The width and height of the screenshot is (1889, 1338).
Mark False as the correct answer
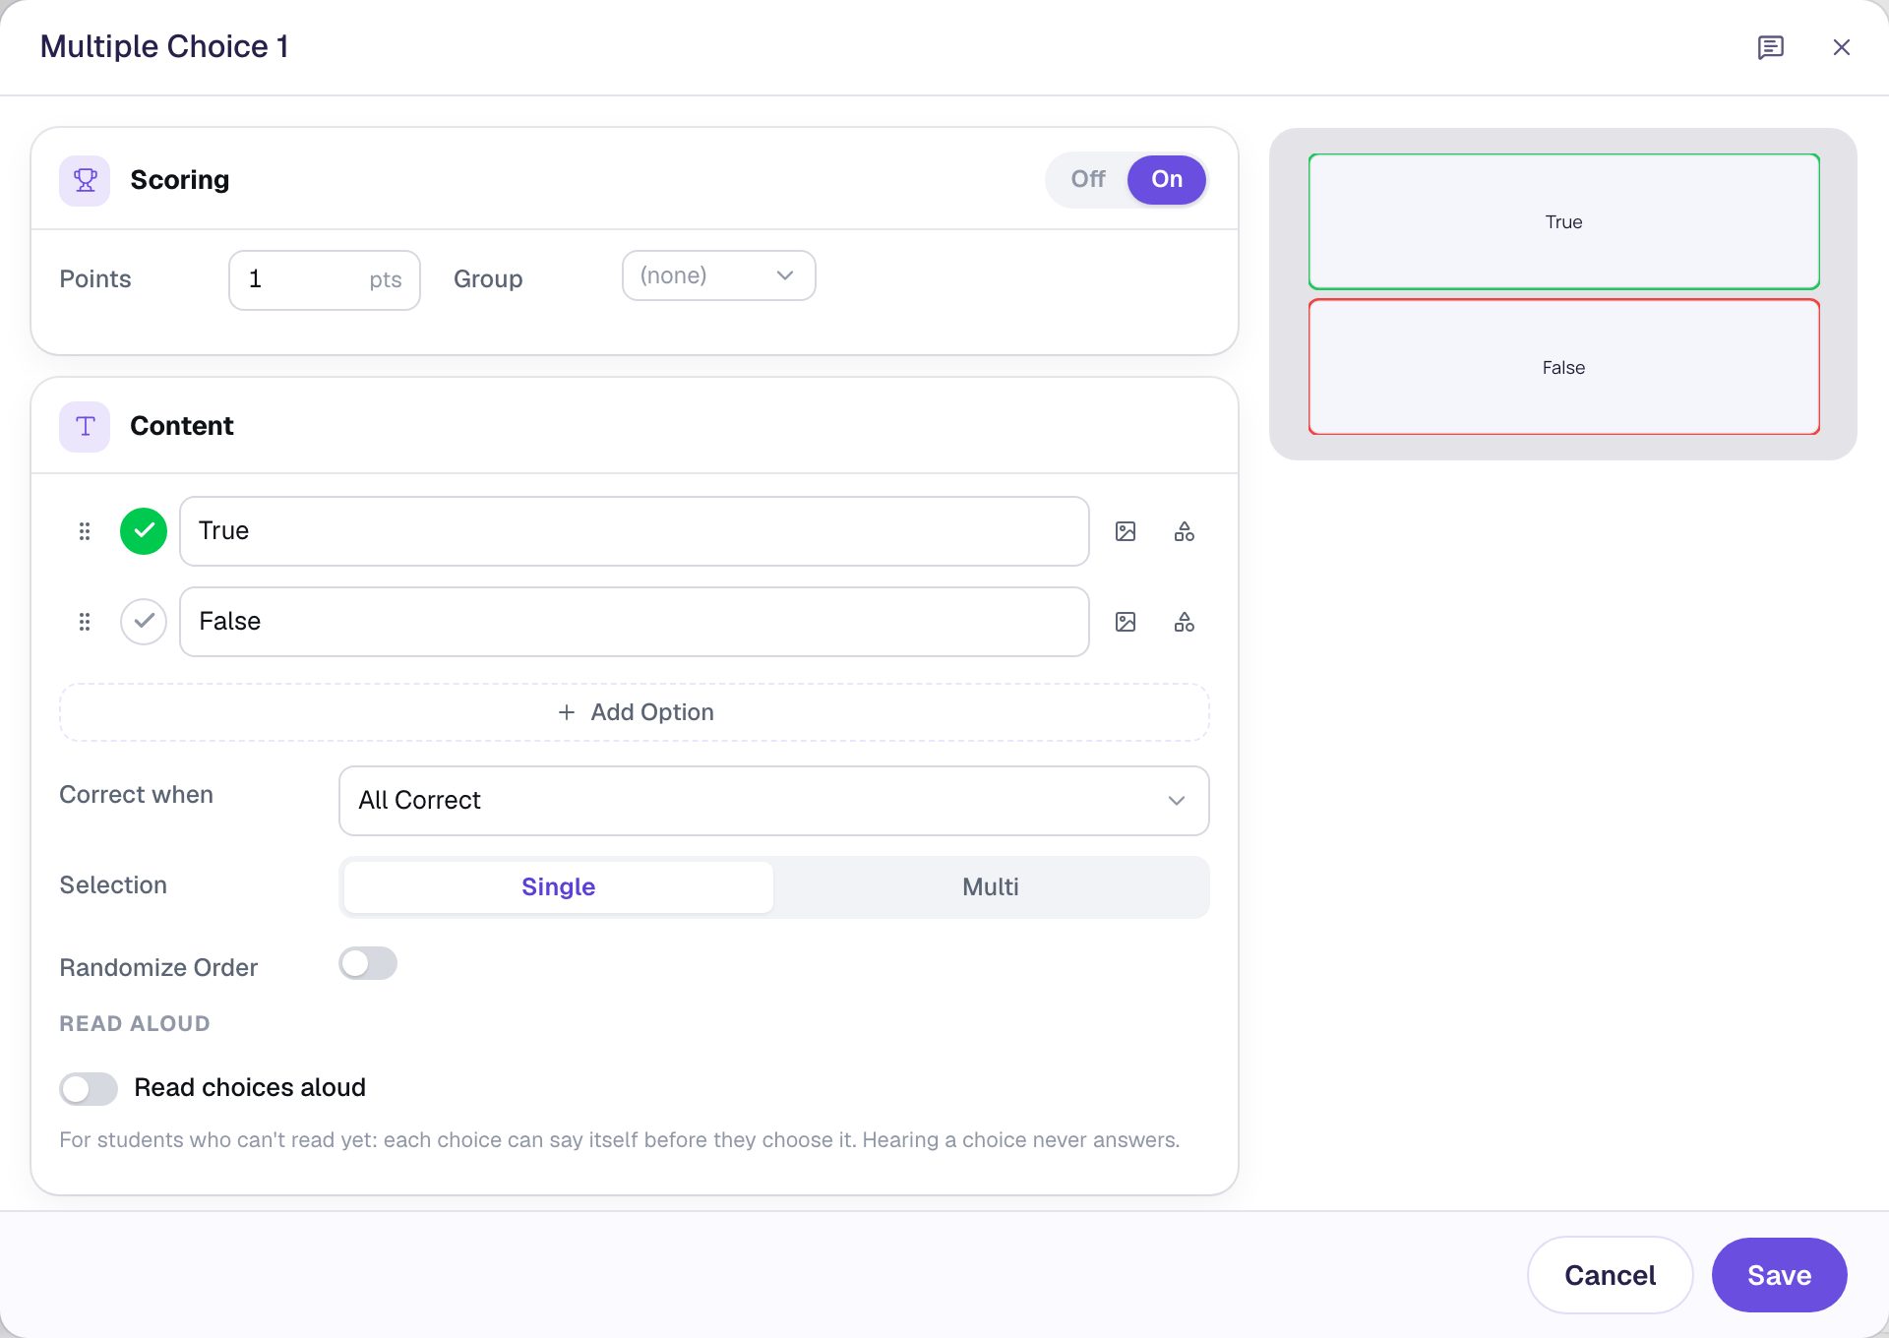pyautogui.click(x=144, y=622)
